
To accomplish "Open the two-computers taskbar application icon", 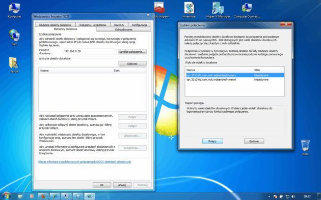I will click(x=66, y=196).
